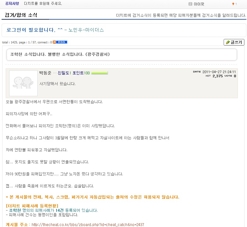
Task: Click the line starting '쩝... 사람을 죽음에'
Action: [x=50, y=186]
